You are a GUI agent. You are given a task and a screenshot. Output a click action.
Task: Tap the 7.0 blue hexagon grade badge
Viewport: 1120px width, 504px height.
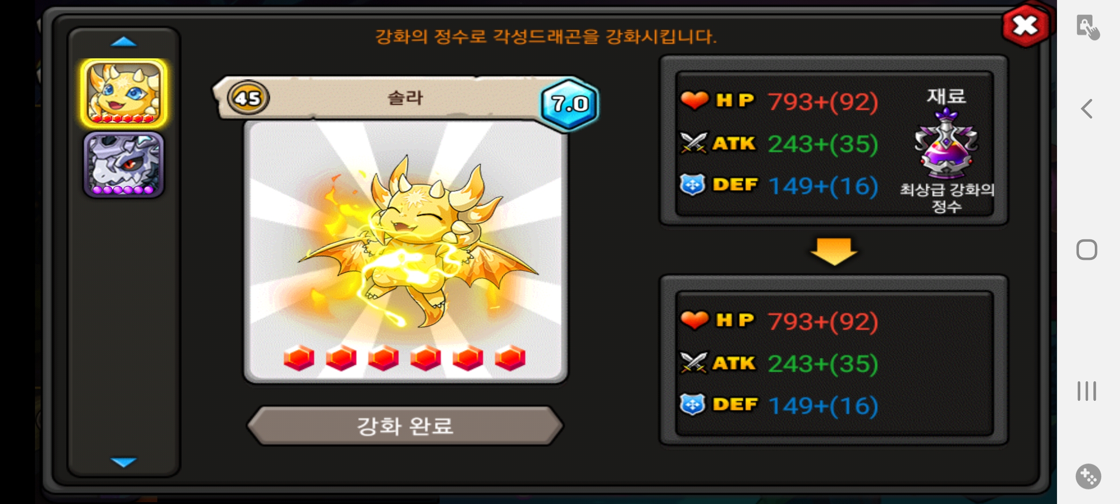coord(569,104)
